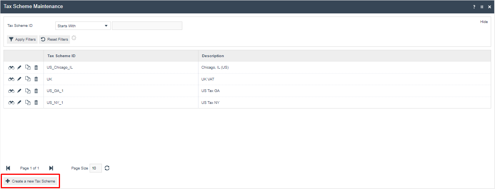Open the Starts With filter dropdown
Screen dimensions: 495x189
tap(83, 26)
